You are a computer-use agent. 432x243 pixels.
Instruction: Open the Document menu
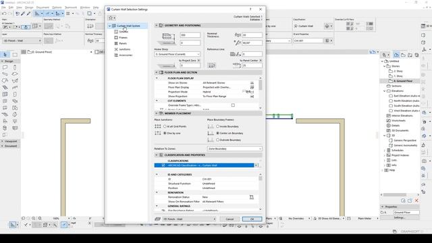(43, 7)
